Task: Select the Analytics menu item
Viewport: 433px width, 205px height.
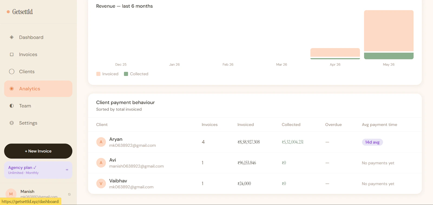Action: 38,89
